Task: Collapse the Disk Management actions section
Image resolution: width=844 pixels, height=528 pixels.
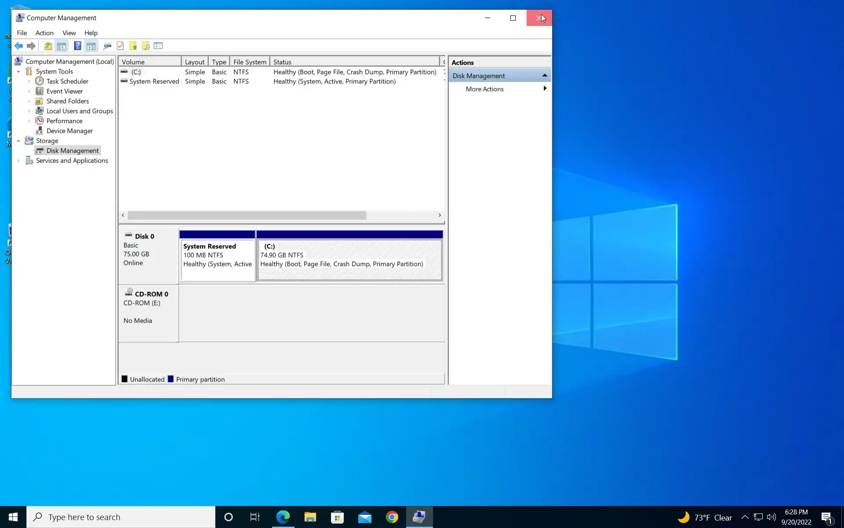Action: click(x=545, y=76)
